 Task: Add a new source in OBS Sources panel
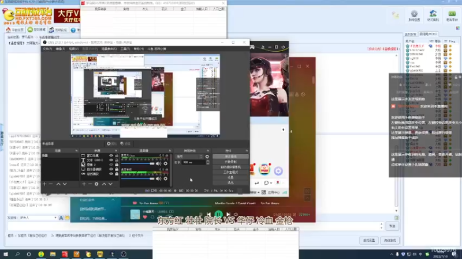(x=84, y=184)
